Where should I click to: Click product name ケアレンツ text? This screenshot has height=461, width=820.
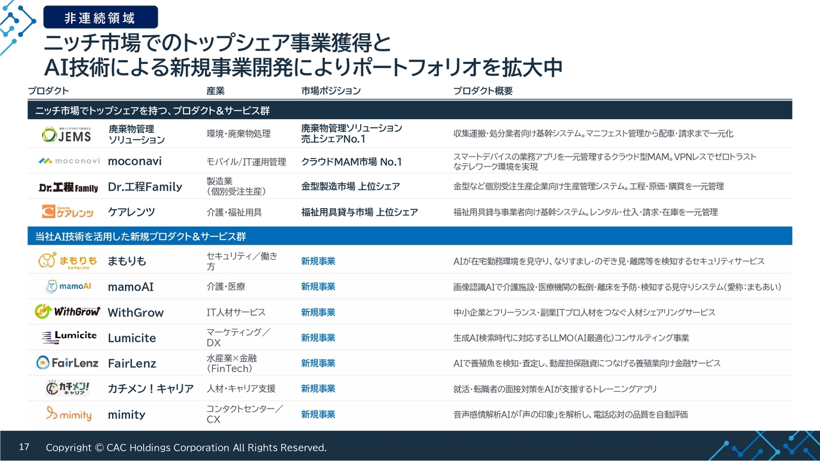(131, 212)
